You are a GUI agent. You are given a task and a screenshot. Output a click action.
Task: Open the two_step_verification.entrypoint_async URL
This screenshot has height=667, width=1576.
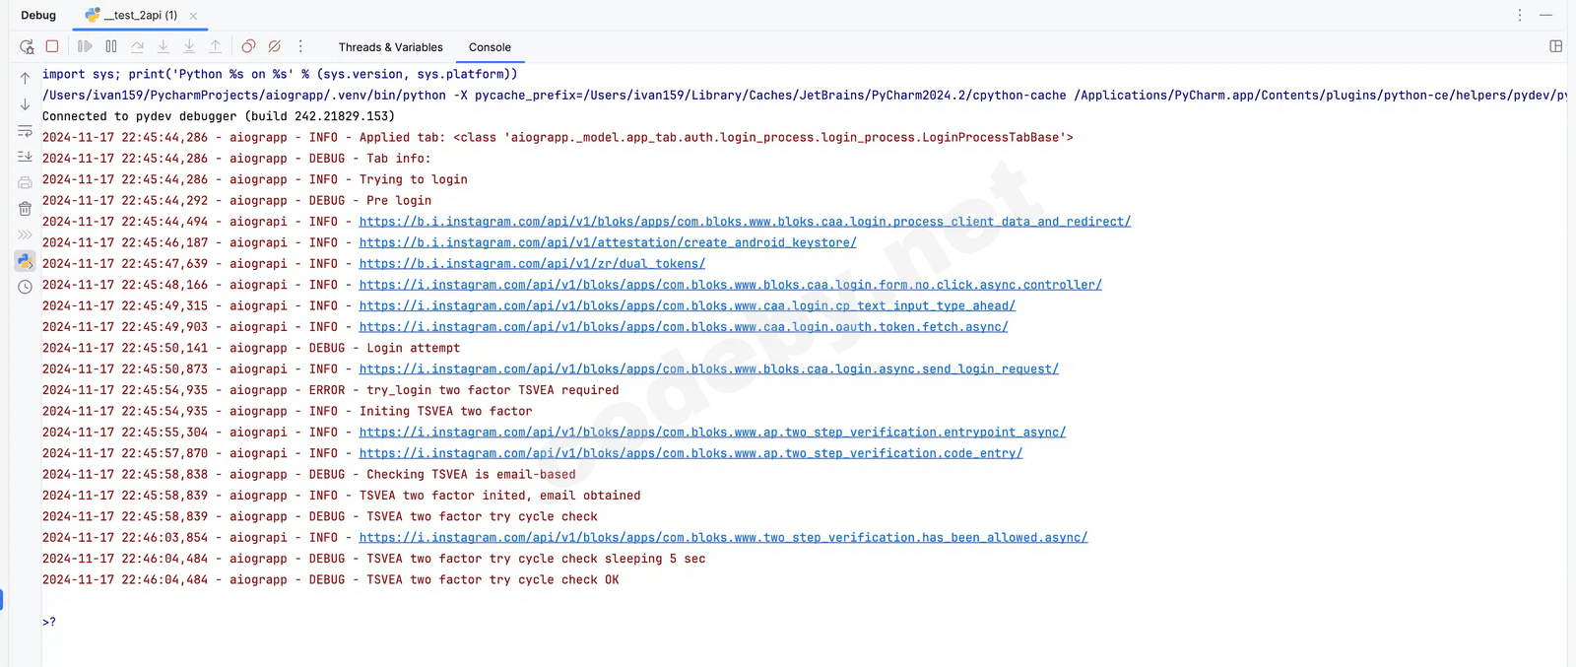[712, 433]
